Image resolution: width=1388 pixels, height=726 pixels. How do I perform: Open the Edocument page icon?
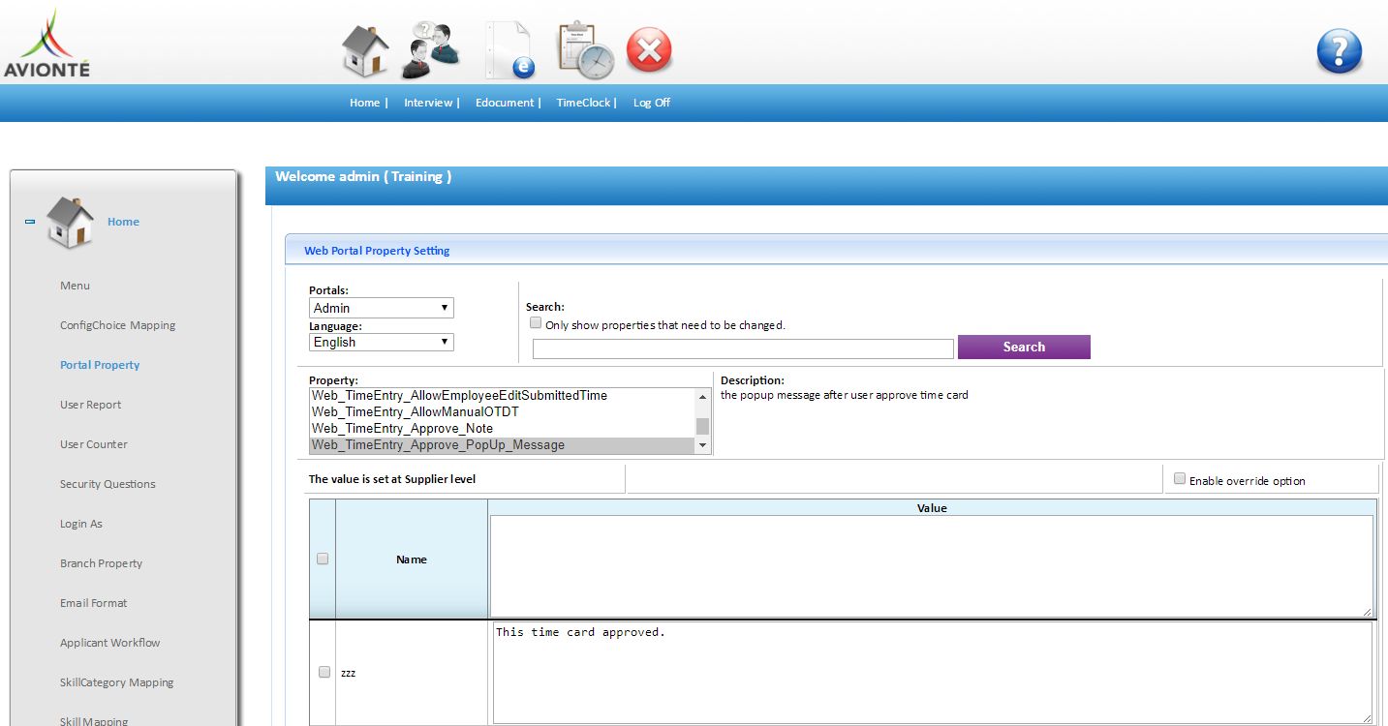click(509, 49)
